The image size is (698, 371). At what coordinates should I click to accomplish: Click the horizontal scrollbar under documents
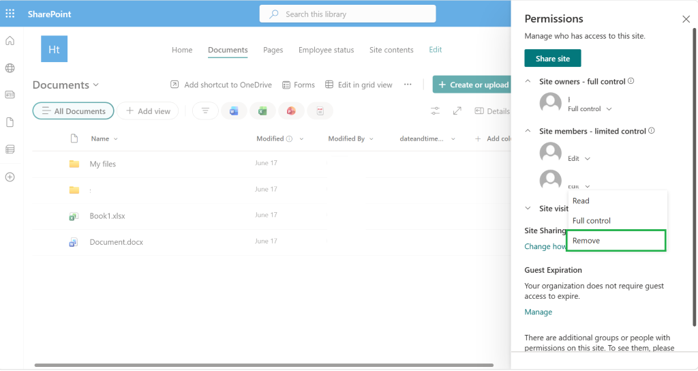pos(264,366)
